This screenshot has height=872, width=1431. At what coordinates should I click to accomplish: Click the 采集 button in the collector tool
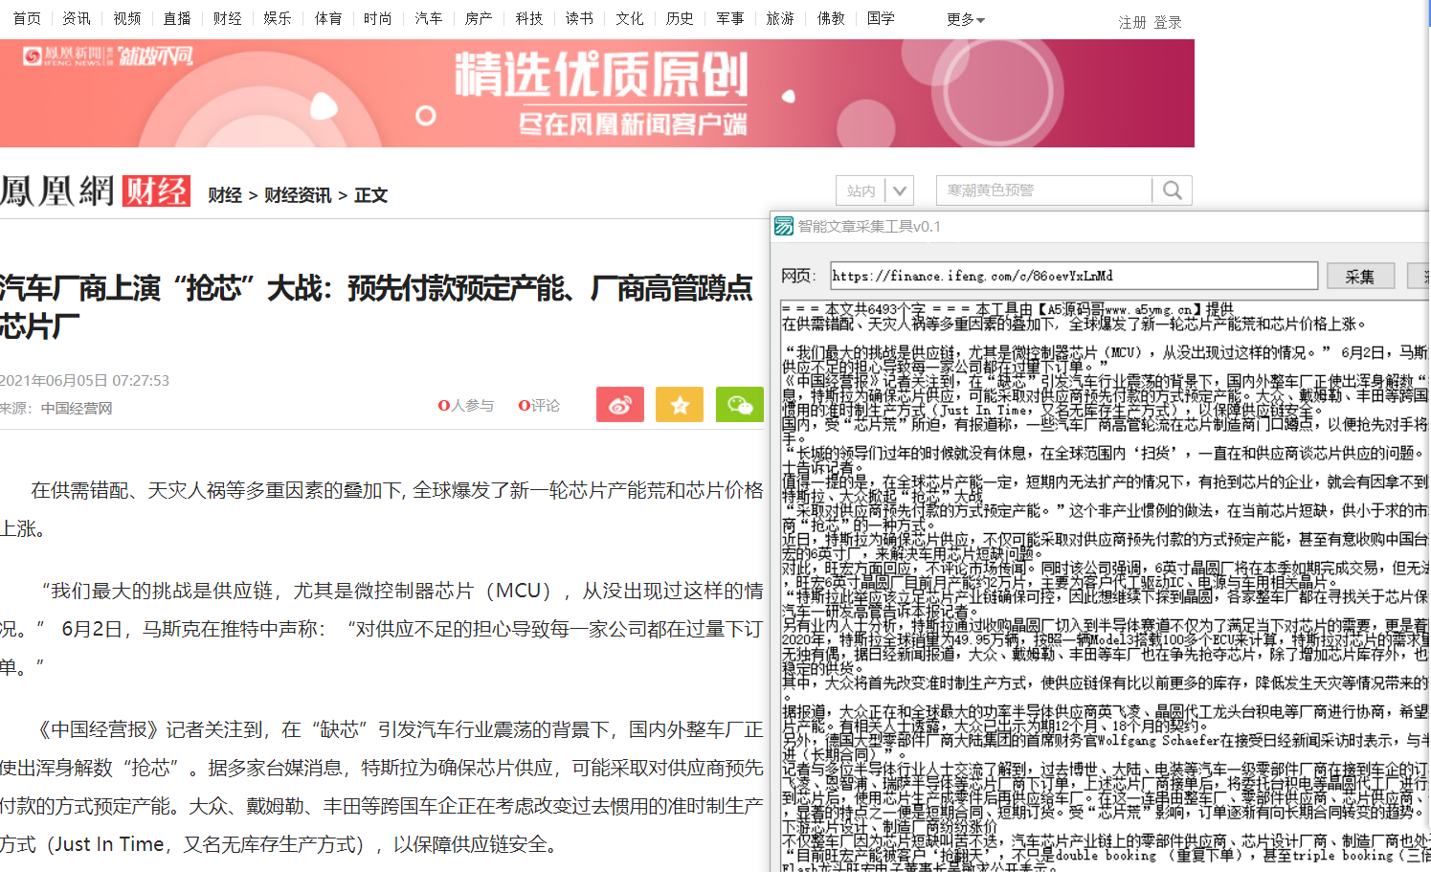coord(1360,276)
